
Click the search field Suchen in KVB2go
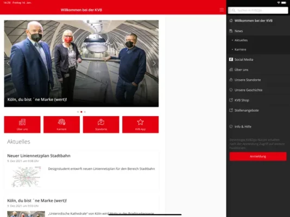(x=258, y=10)
